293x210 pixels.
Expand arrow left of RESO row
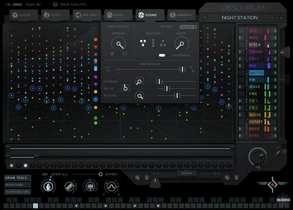[240, 129]
